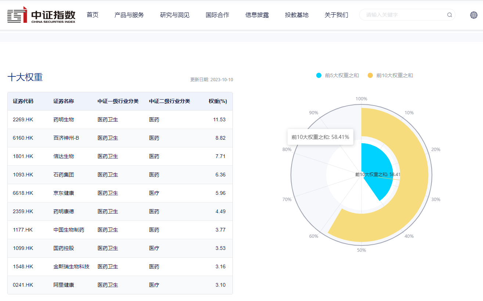The image size is (483, 301).
Task: Select stock code 2269.HK
Action: tap(23, 119)
